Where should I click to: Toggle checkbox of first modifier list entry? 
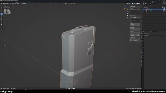pos(139,9)
